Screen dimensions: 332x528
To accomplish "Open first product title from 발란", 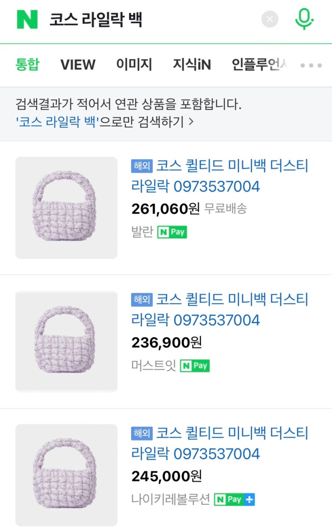I will 219,176.
